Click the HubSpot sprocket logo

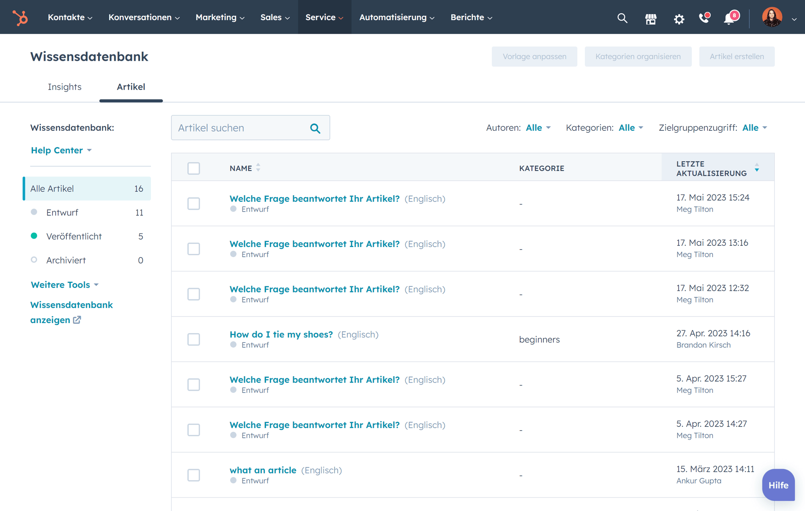(20, 17)
